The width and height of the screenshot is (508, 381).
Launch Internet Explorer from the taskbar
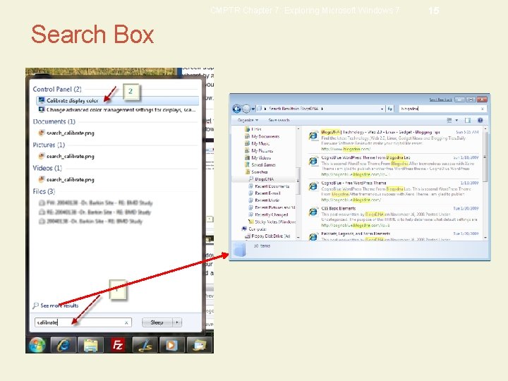click(x=64, y=345)
